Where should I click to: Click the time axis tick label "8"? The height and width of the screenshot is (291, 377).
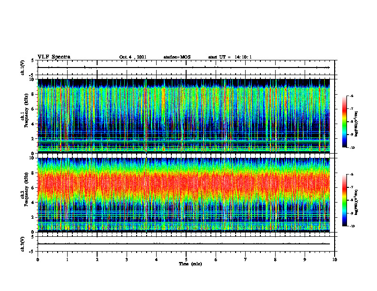click(275, 260)
